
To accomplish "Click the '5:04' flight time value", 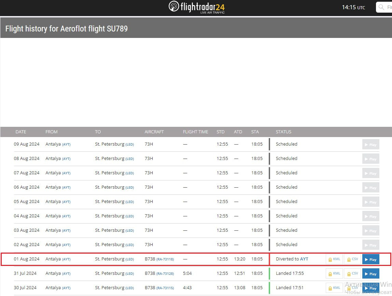I will coord(187,273).
